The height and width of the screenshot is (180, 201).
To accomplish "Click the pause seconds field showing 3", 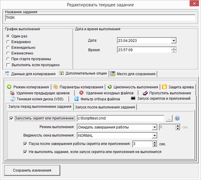I will (142, 144).
